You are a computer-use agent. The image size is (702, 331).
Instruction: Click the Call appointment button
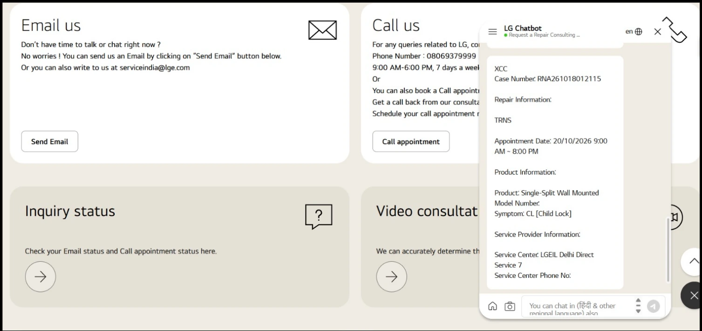(x=411, y=142)
